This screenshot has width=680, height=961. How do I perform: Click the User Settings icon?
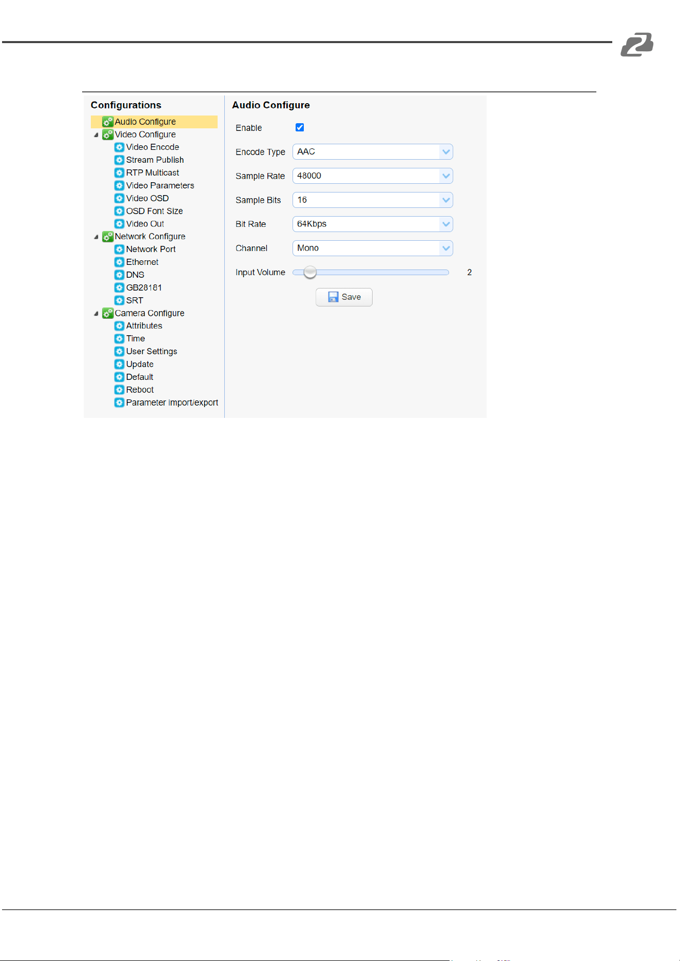pyautogui.click(x=119, y=352)
